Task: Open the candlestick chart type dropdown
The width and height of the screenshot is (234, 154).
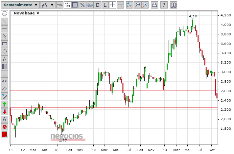Action: [48, 5]
